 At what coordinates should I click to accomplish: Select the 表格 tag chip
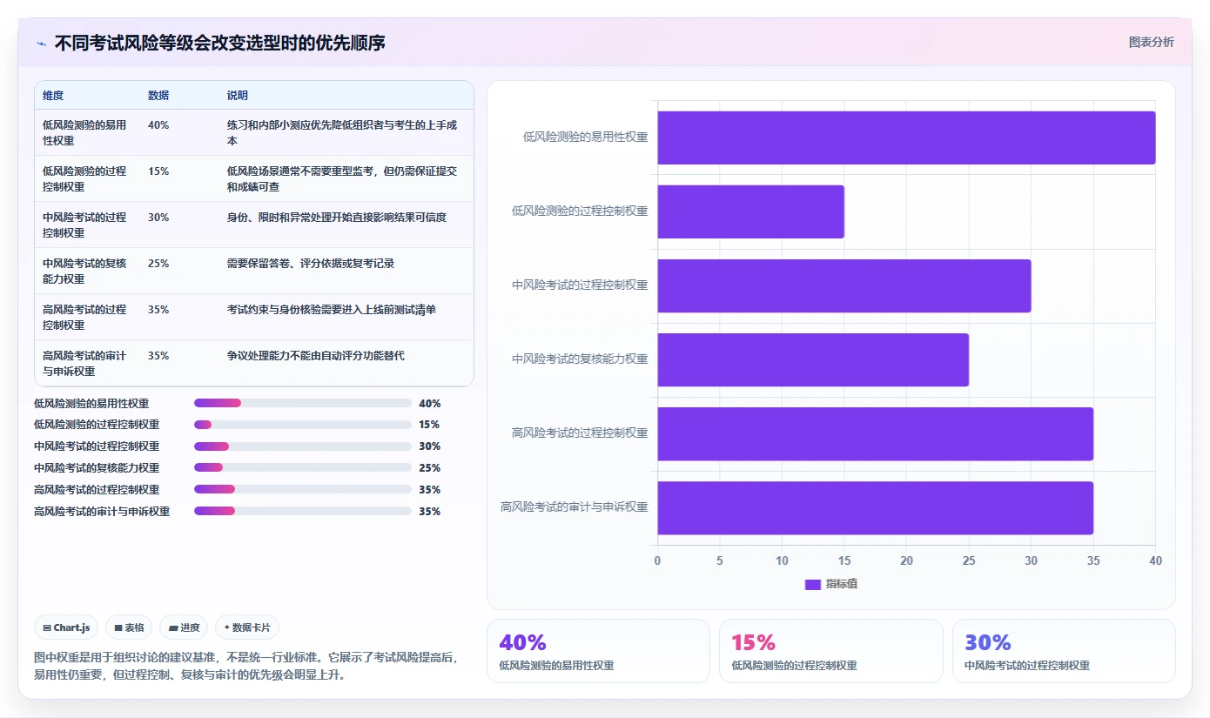[129, 627]
